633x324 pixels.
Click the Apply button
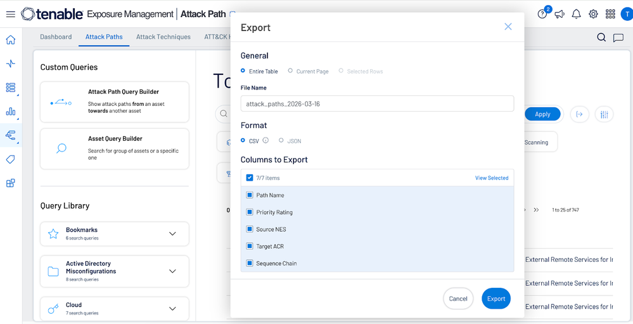542,114
